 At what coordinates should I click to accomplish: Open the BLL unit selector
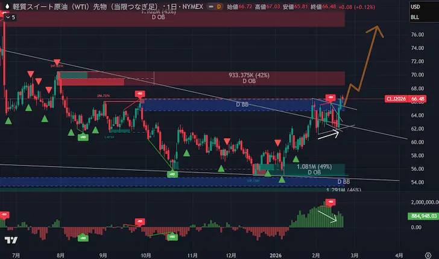tap(415, 18)
